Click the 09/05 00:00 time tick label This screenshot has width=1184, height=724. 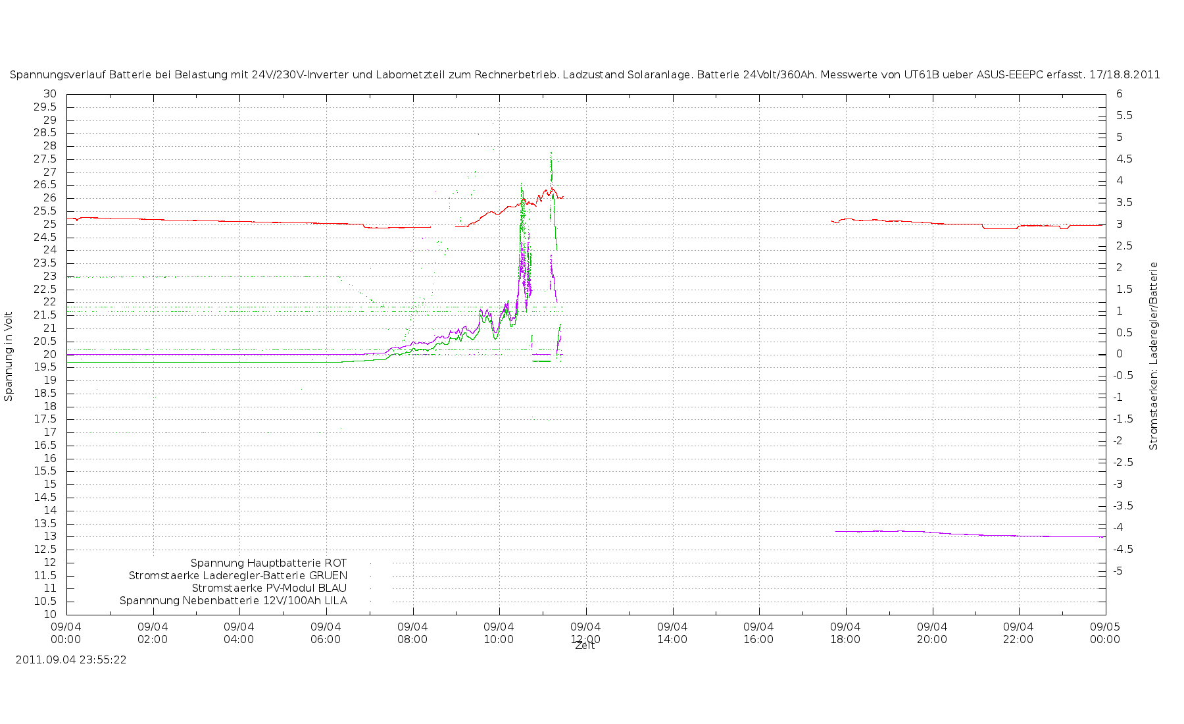[1105, 633]
